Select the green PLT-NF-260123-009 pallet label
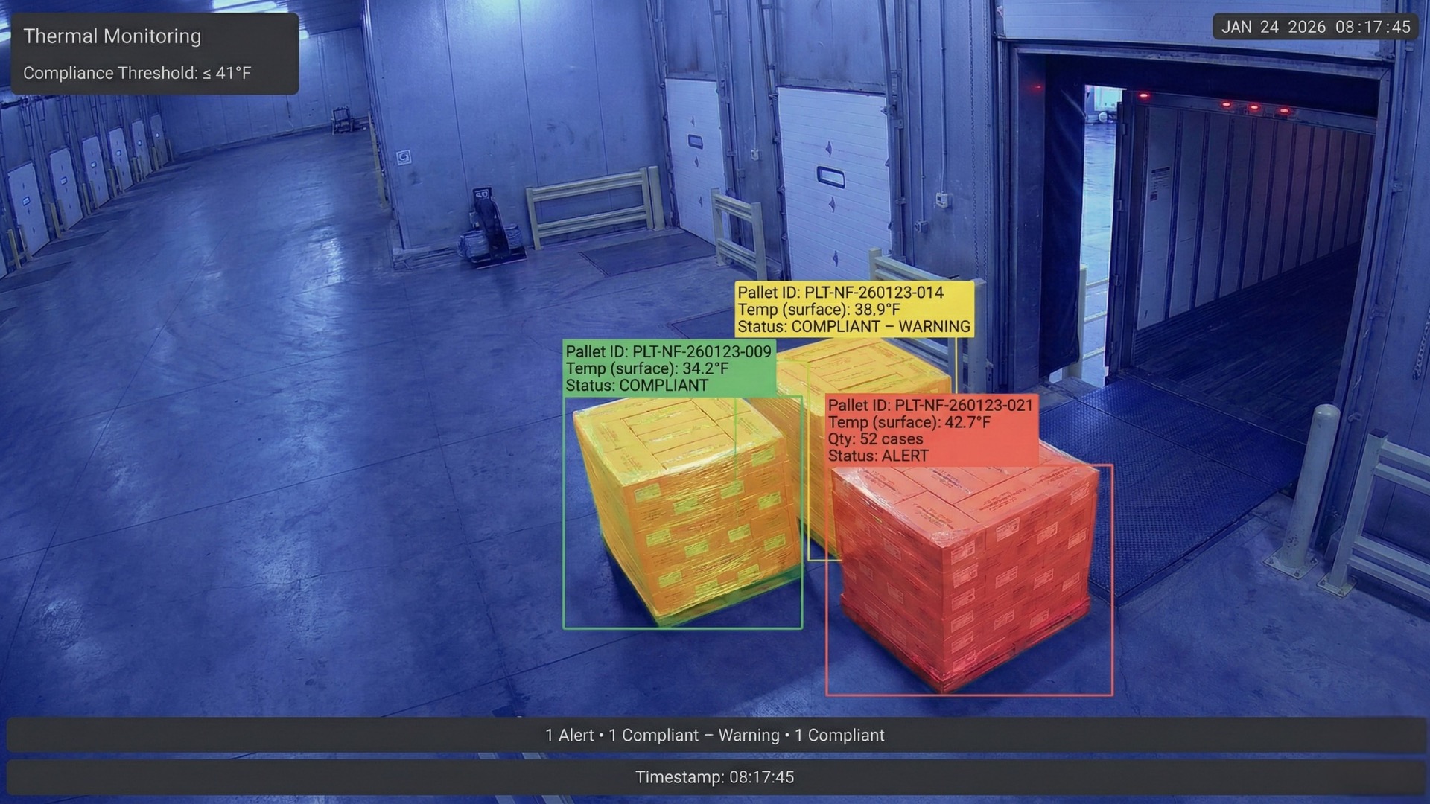Viewport: 1430px width, 804px height. click(x=668, y=351)
